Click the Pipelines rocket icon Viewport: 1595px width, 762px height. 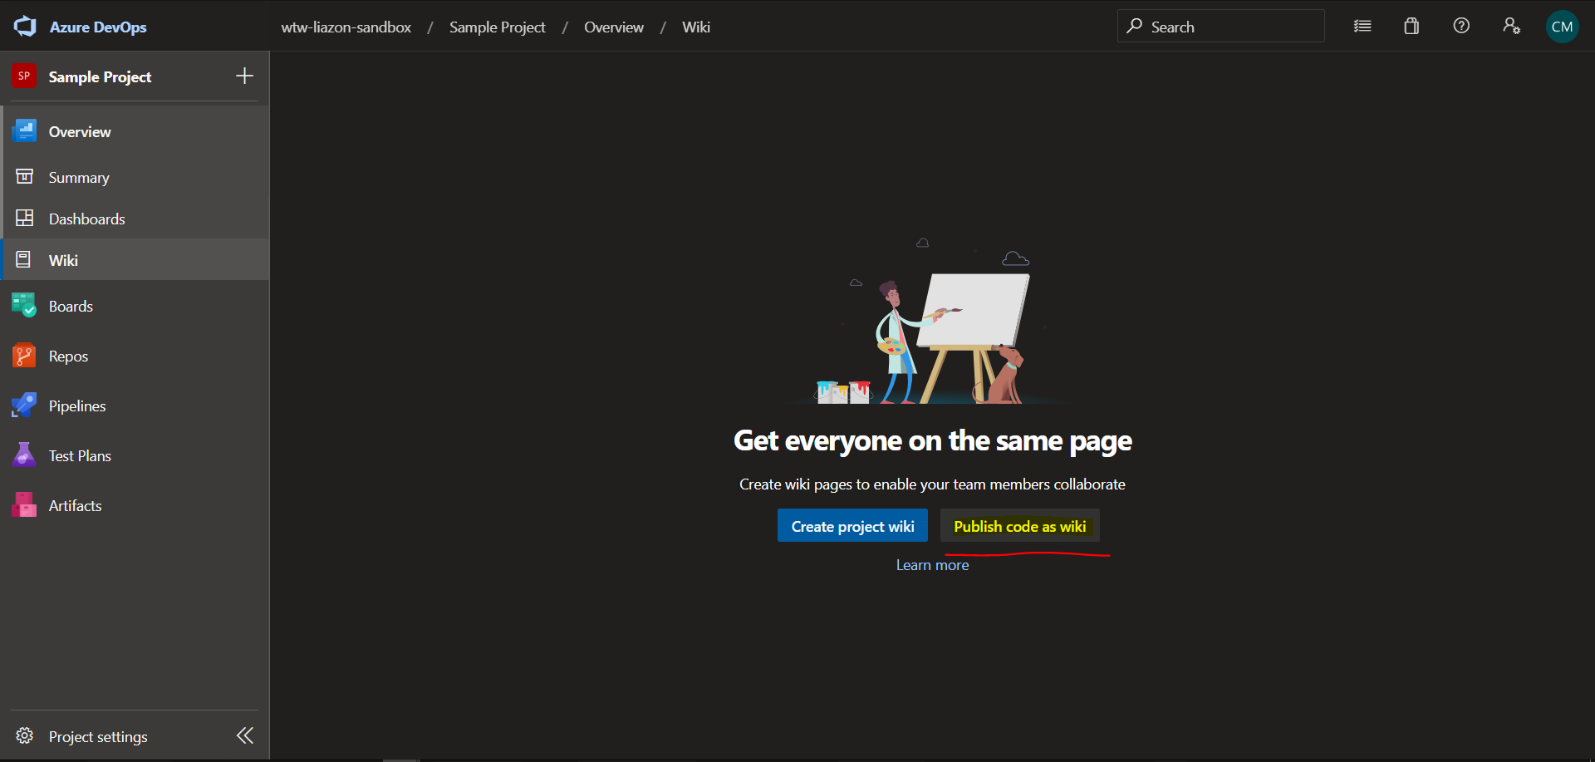click(24, 406)
